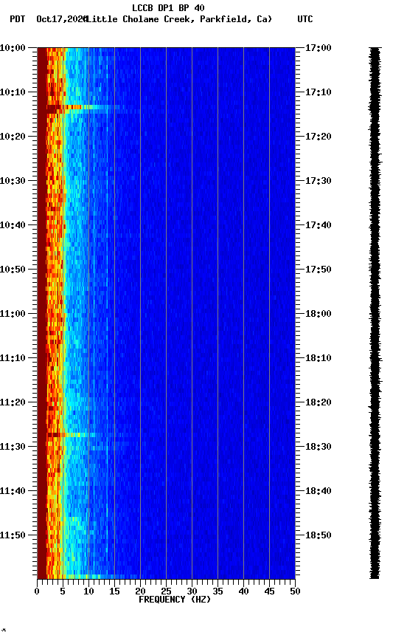Click the '11:30' PDT time label
This screenshot has height=638, width=407.
(x=13, y=447)
